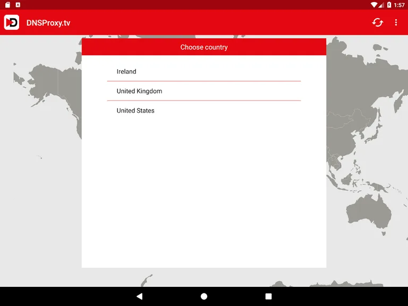Tap the clock showing 1:57
408x306 pixels.
[x=399, y=5]
